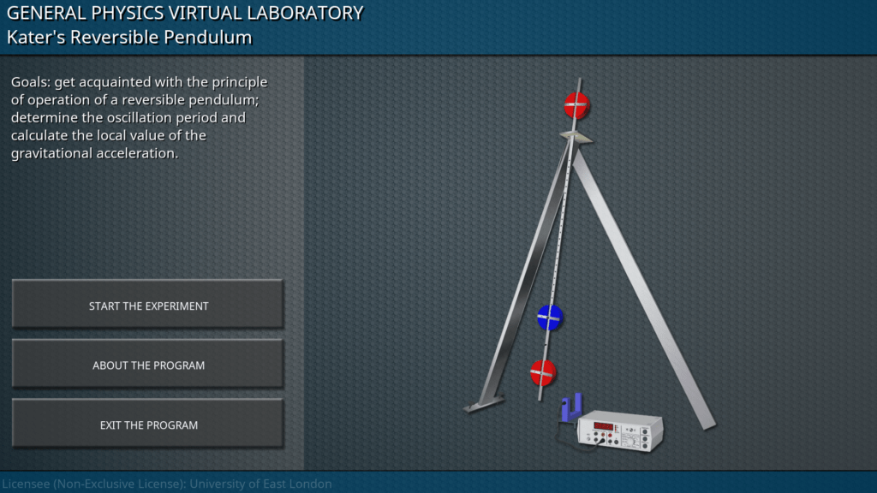This screenshot has height=493, width=877.
Task: Click the red LED display on the timer
Action: click(x=604, y=425)
